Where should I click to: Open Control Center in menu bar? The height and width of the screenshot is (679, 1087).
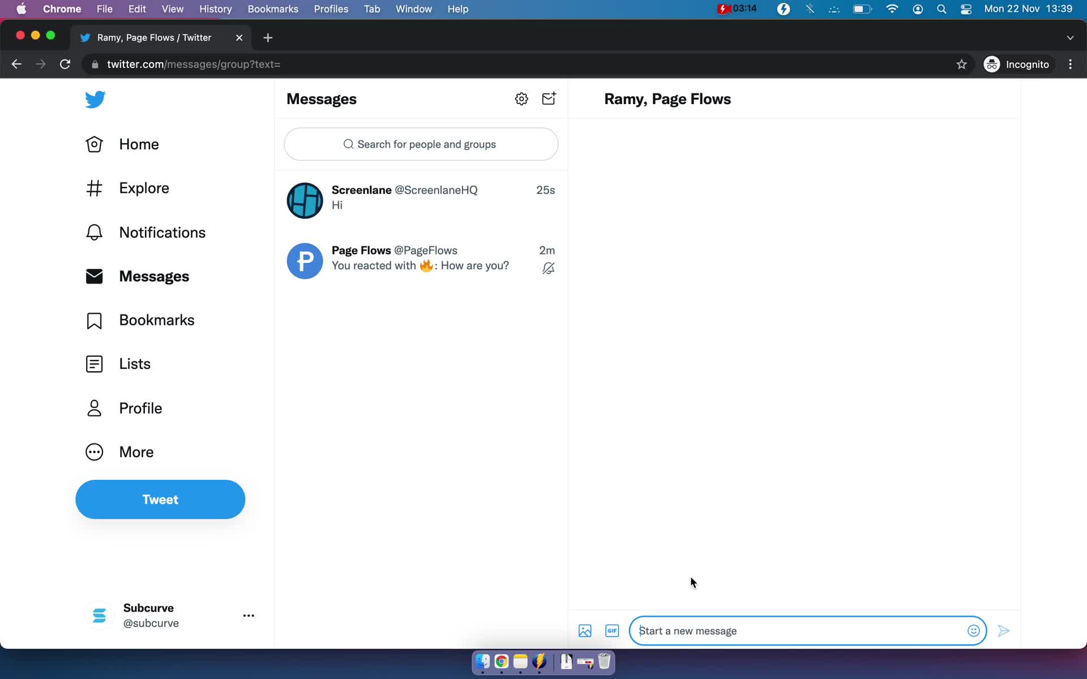966,9
